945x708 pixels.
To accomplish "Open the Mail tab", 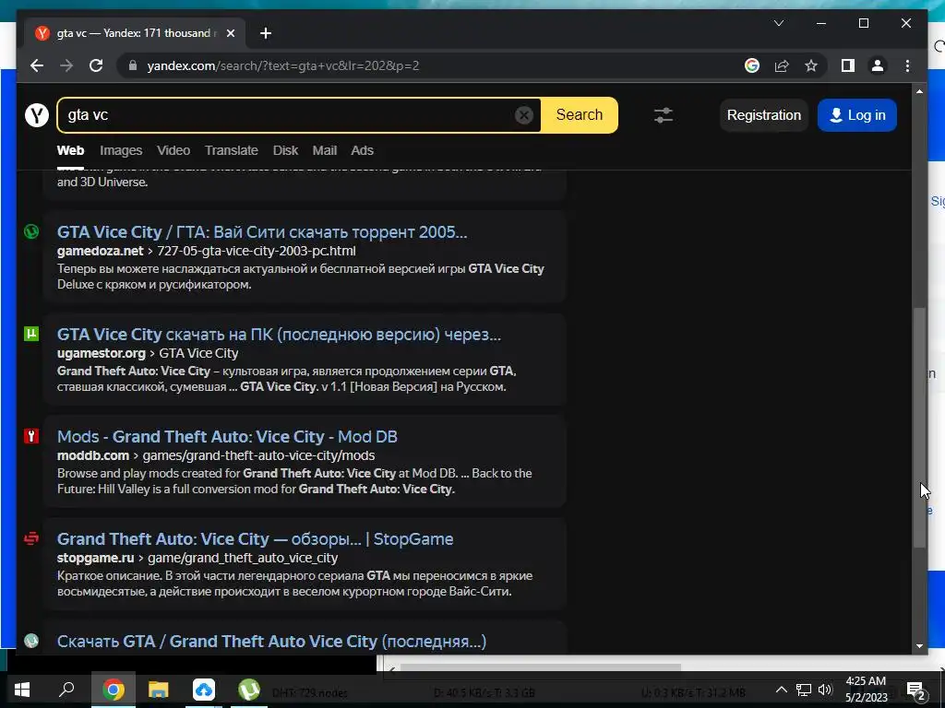I will tap(324, 150).
